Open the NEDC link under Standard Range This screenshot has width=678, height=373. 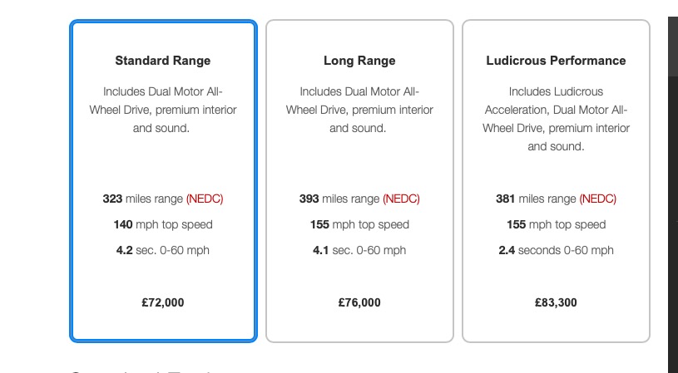(205, 199)
